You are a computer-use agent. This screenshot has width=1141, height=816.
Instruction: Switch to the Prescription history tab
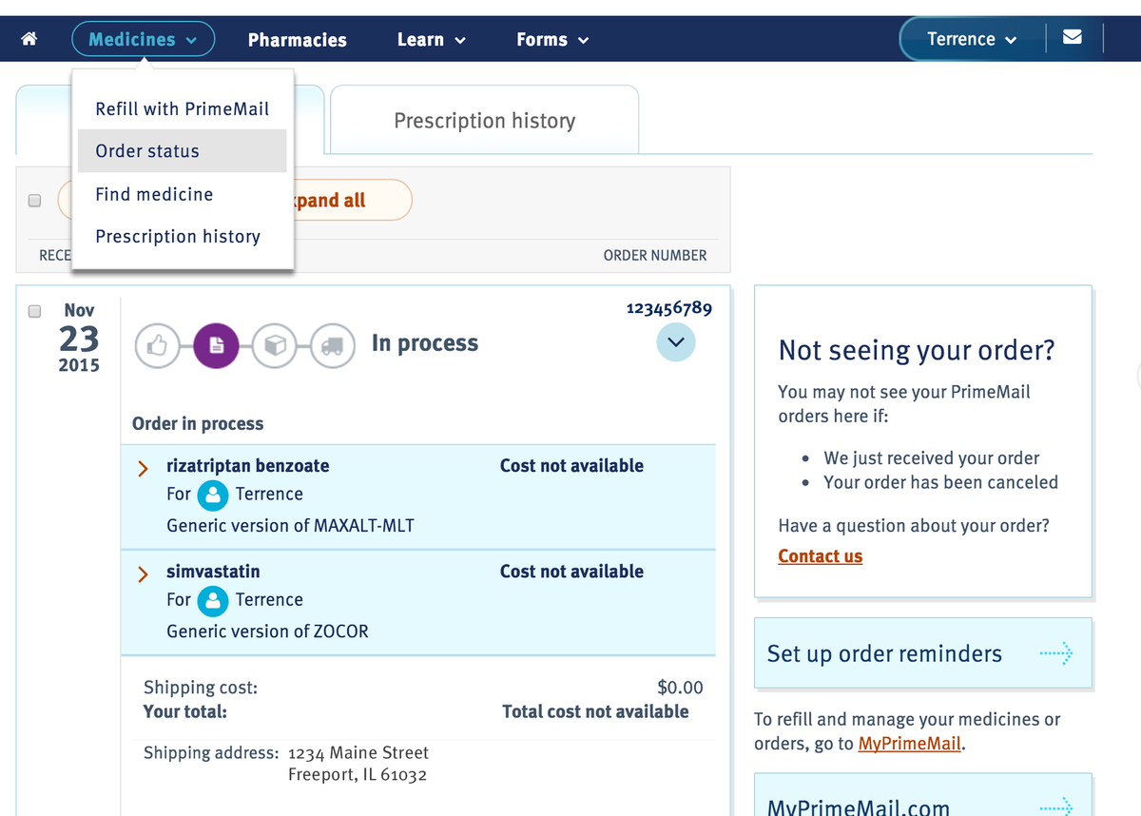click(x=484, y=120)
